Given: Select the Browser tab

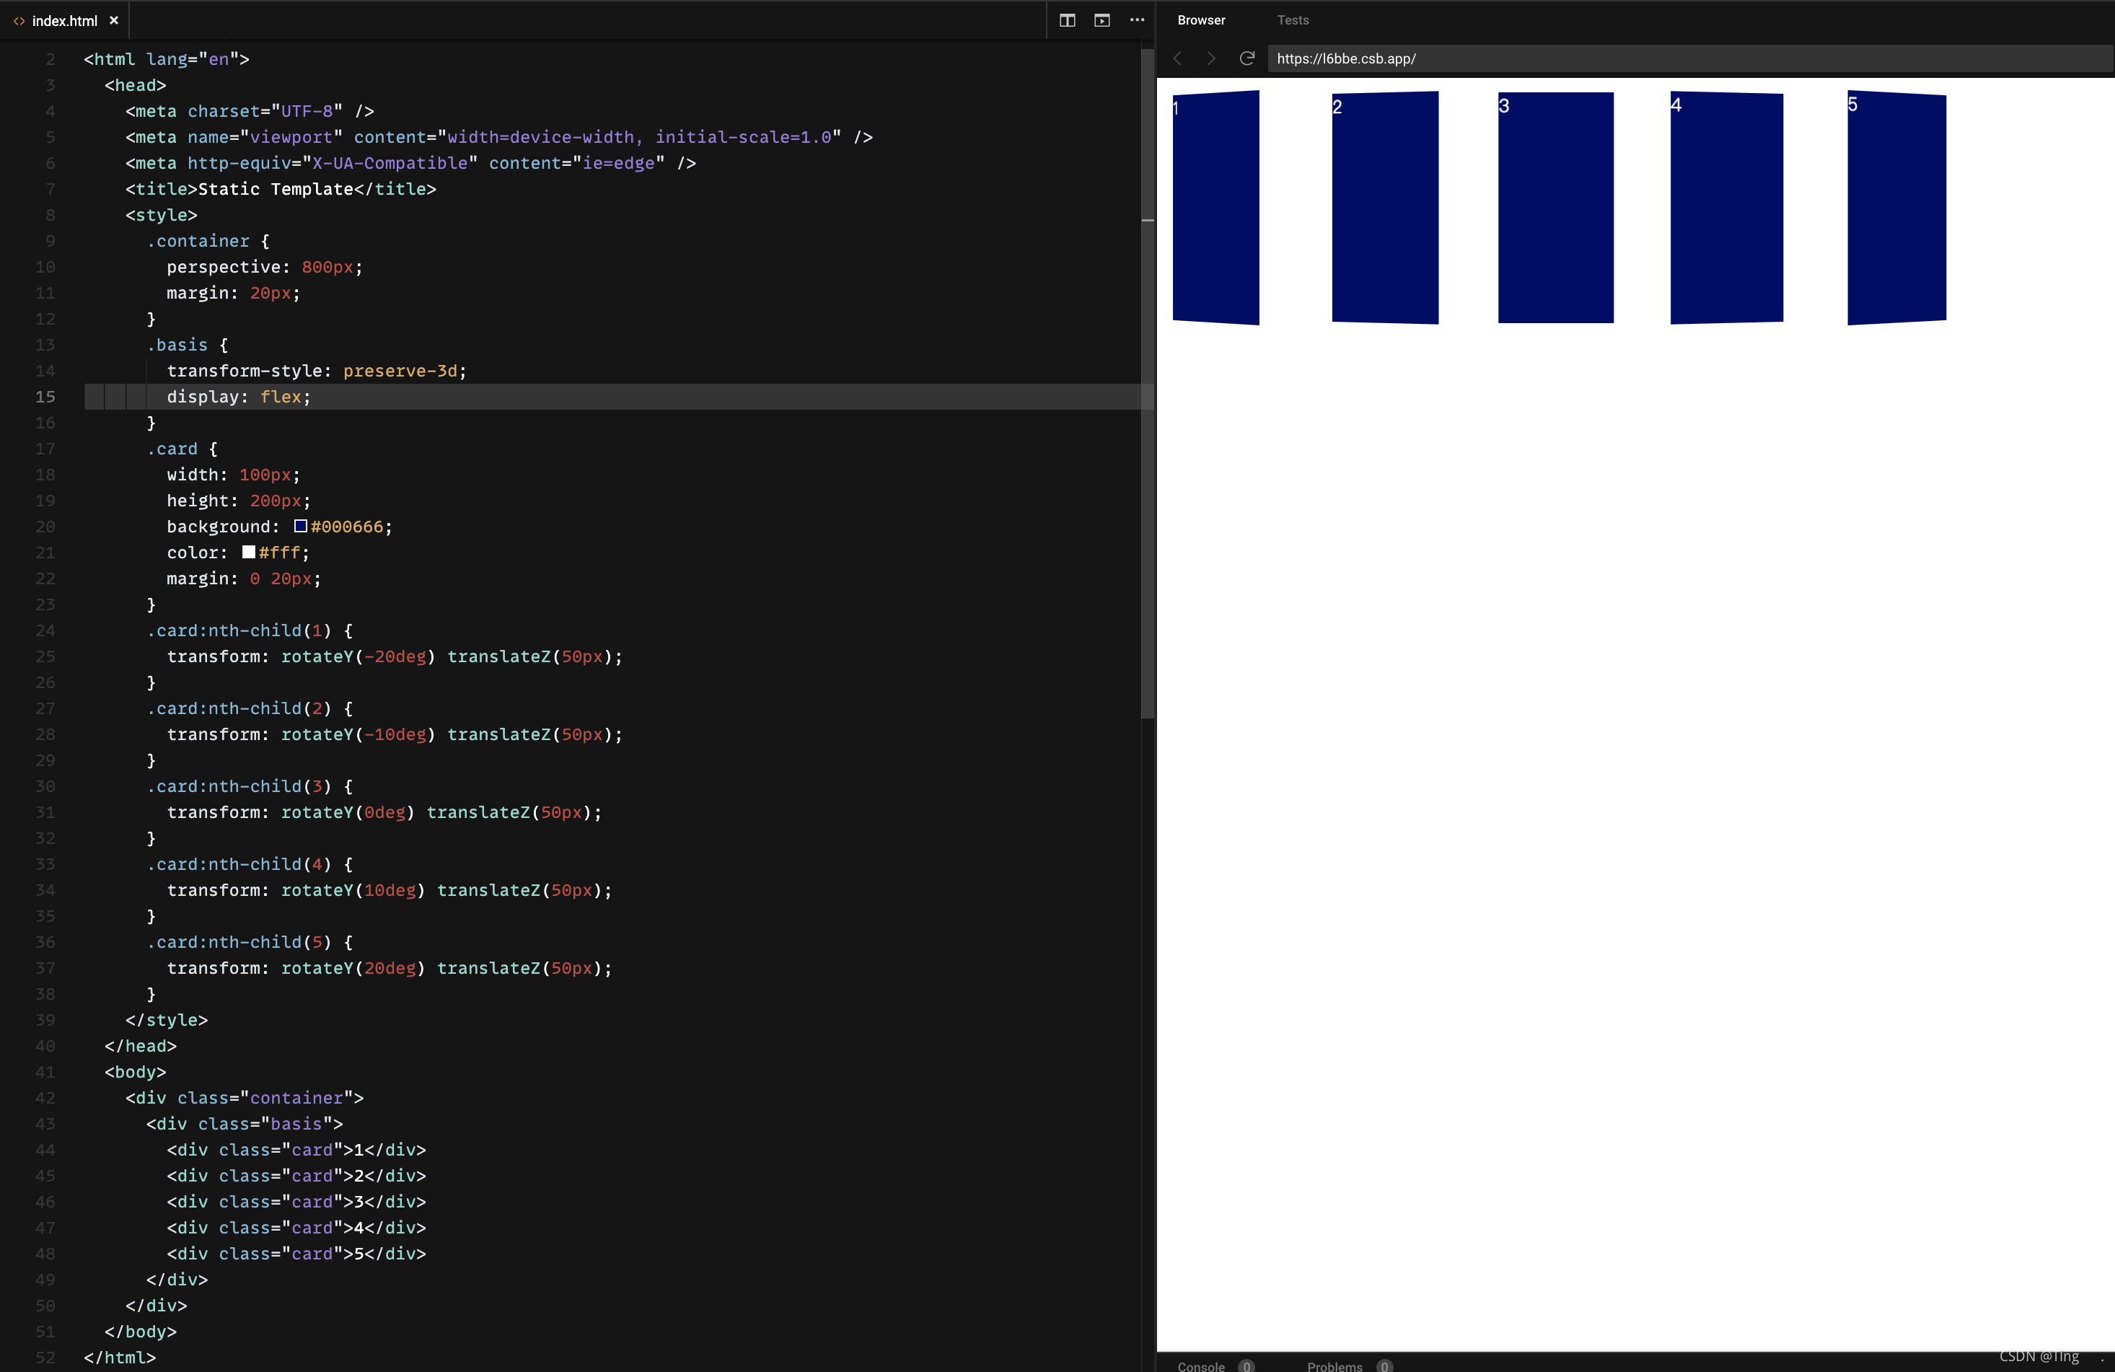Looking at the screenshot, I should pyautogui.click(x=1200, y=20).
